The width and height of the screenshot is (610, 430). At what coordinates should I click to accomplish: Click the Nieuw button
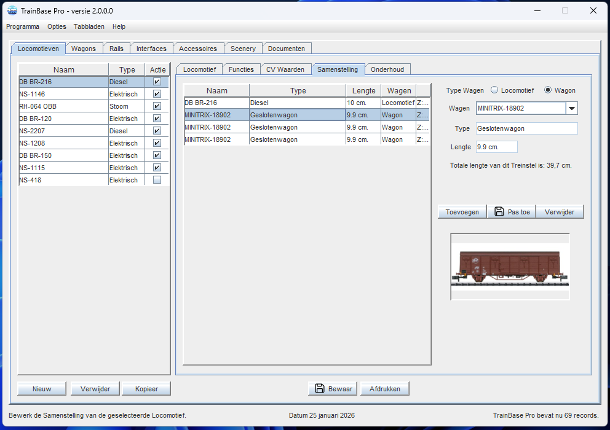click(x=41, y=388)
